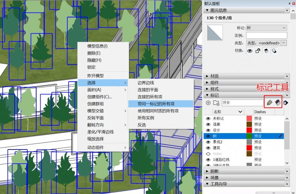The width and height of the screenshot is (296, 194).
Task: Open the 标记 dropdown showing 树
Action: 266,28
